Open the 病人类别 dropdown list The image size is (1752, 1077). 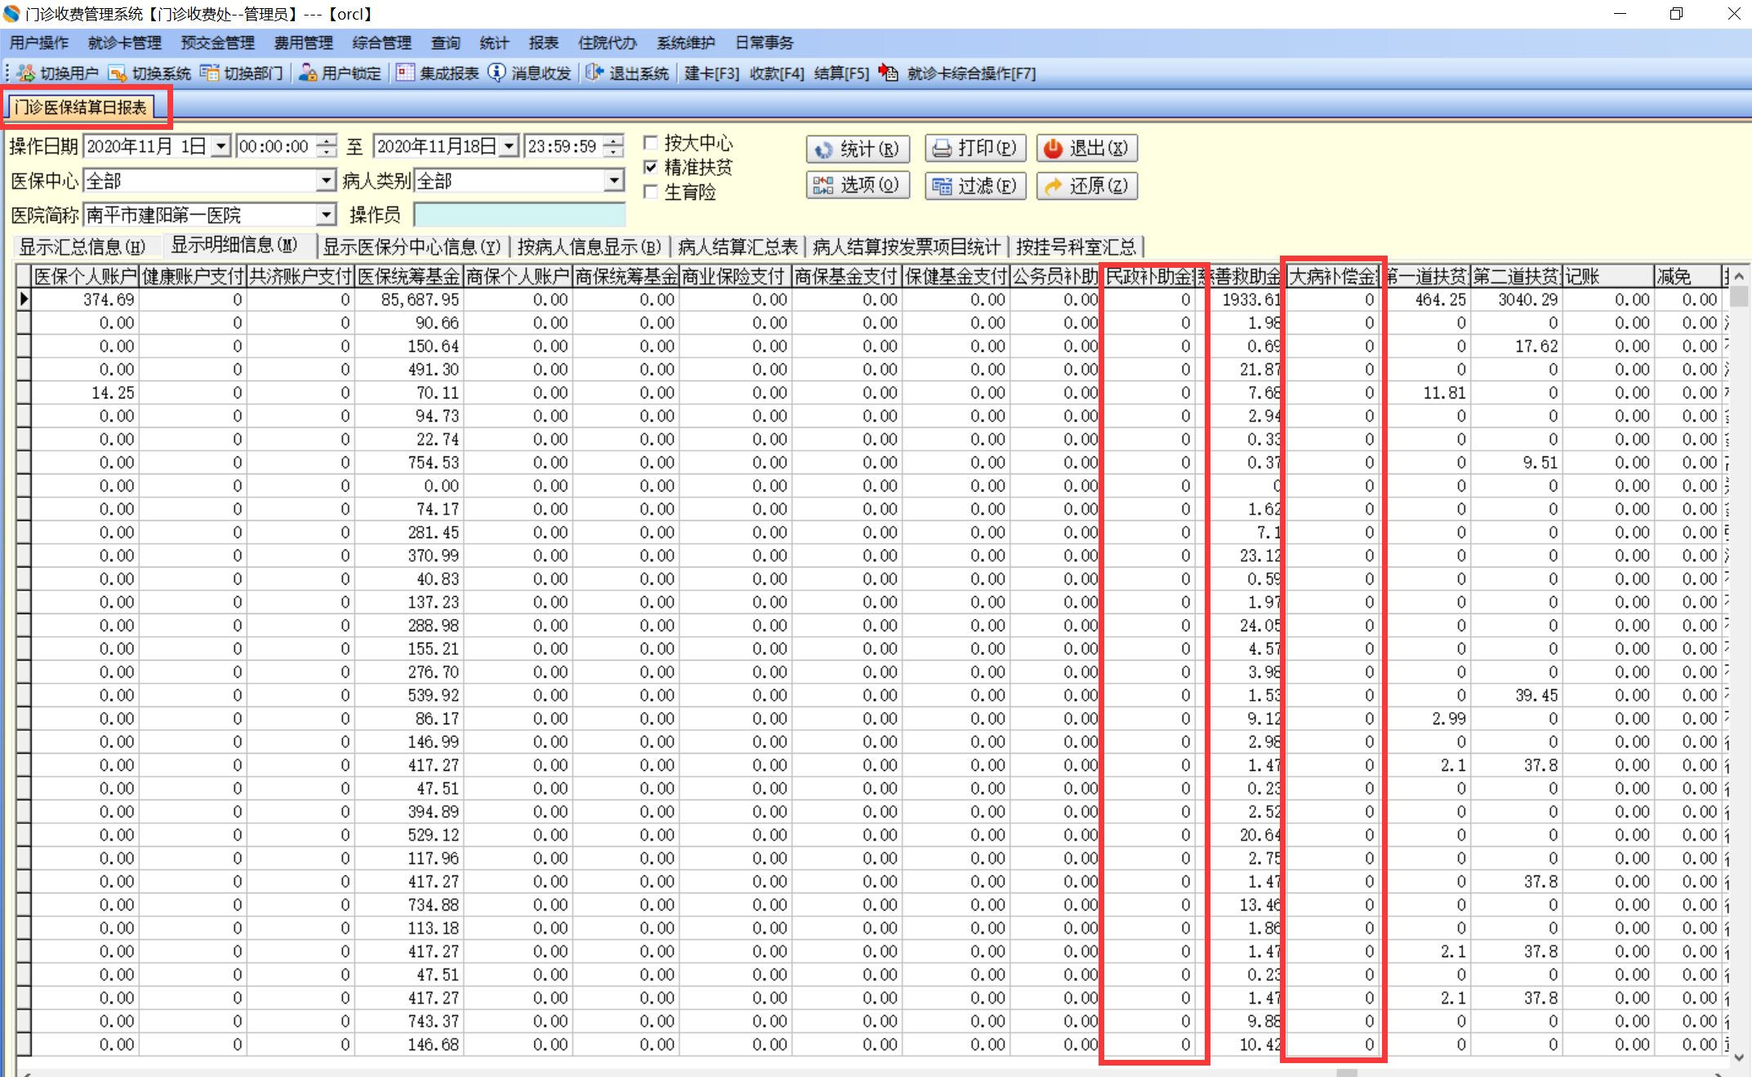(x=614, y=180)
